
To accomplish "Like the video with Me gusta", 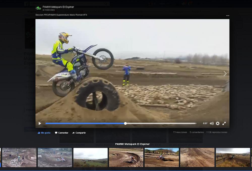I will (x=44, y=133).
